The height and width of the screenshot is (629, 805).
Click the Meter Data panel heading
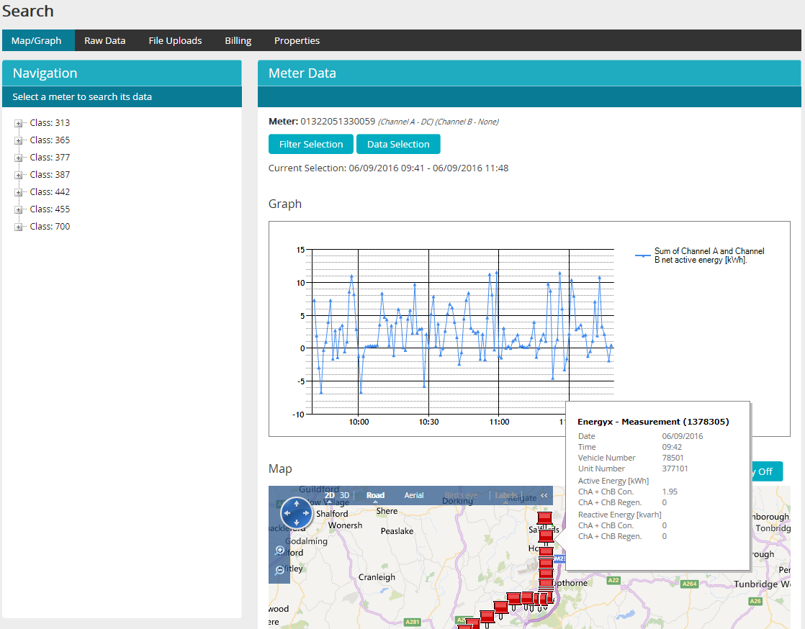[x=302, y=73]
